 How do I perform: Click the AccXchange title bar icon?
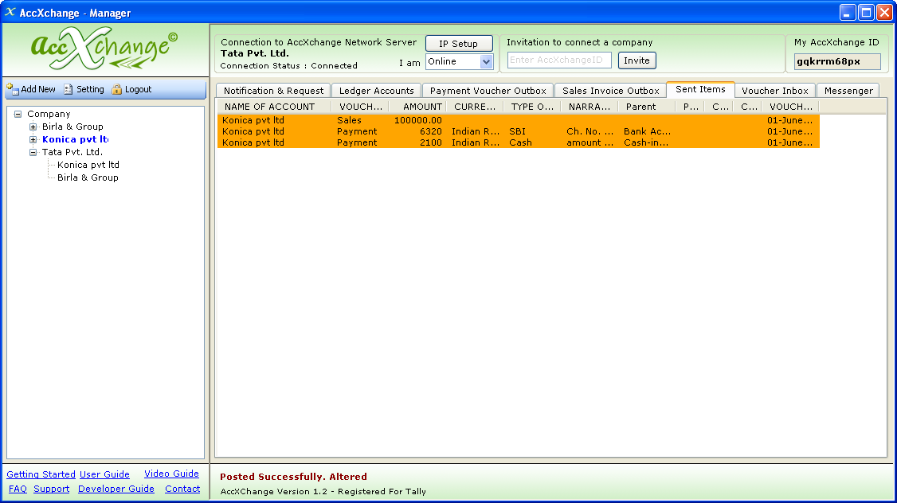tap(10, 12)
